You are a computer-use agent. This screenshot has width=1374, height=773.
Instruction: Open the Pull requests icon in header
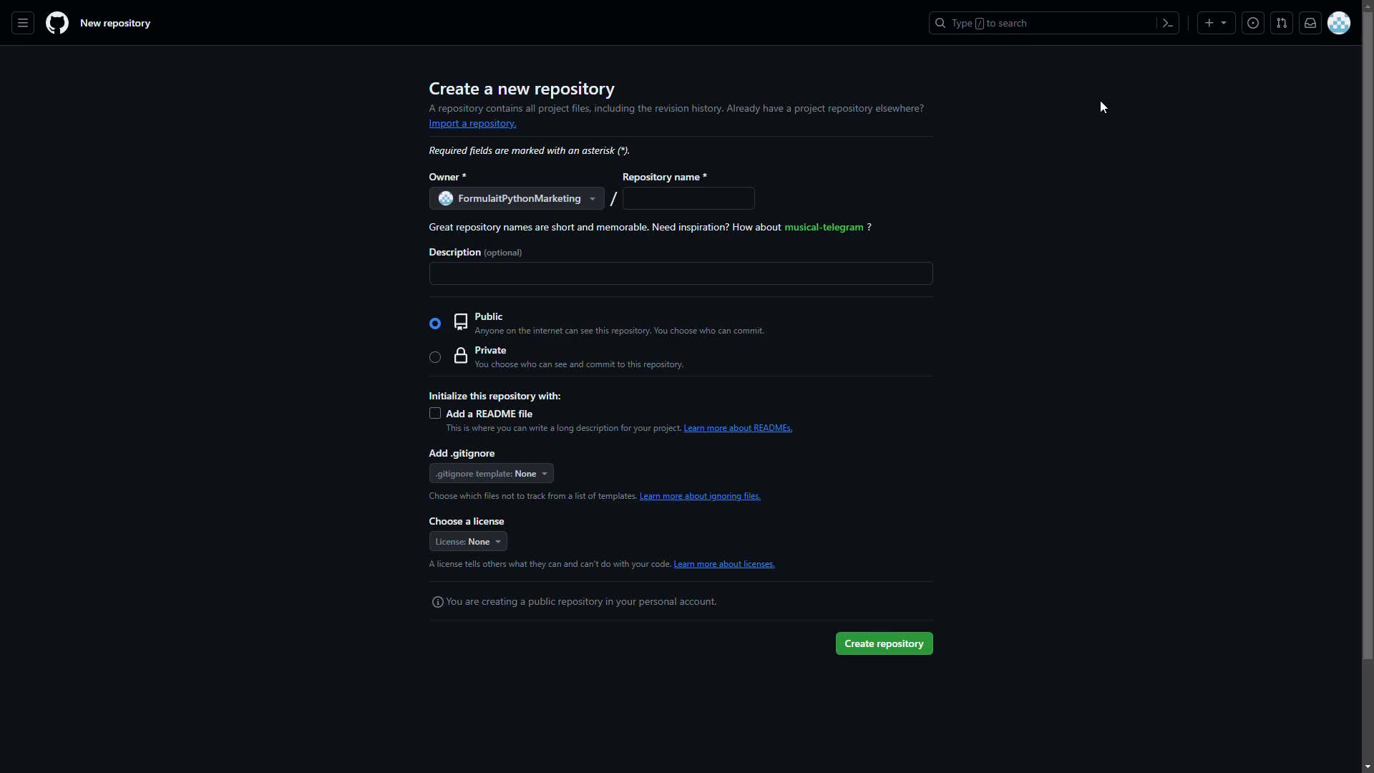1282,23
